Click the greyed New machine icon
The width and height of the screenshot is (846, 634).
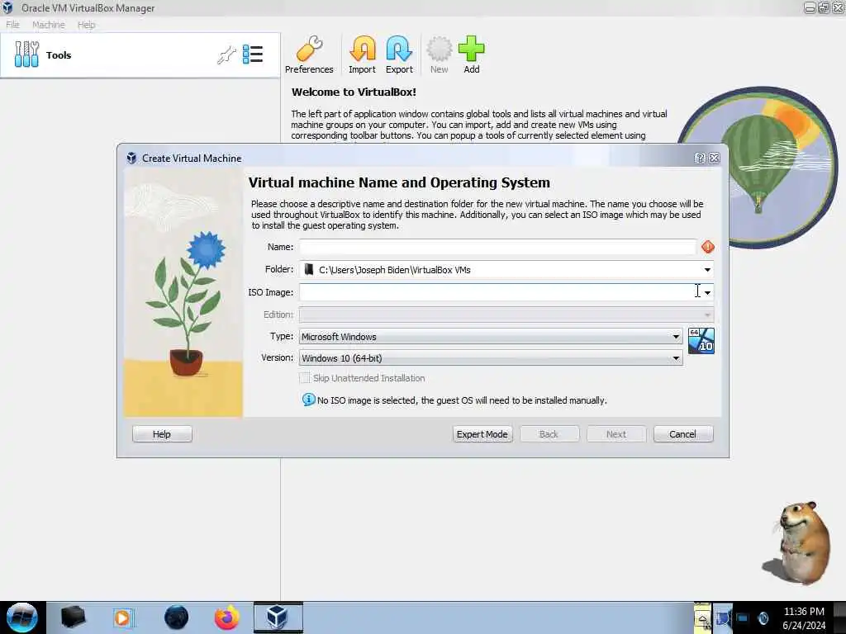point(440,54)
